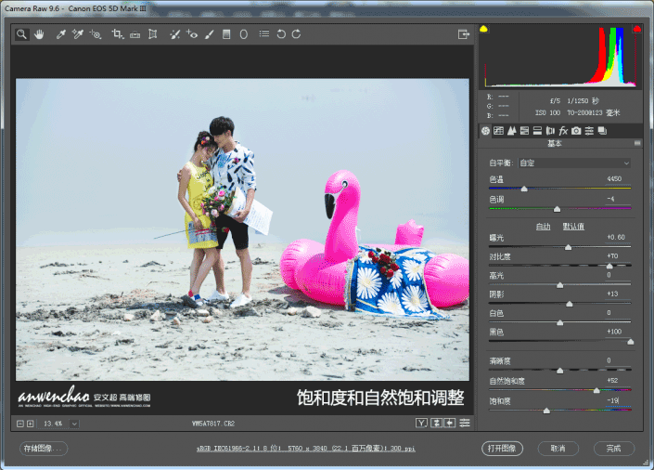The image size is (654, 470).
Task: Click the 清晰度 clarity value field
Action: click(617, 360)
